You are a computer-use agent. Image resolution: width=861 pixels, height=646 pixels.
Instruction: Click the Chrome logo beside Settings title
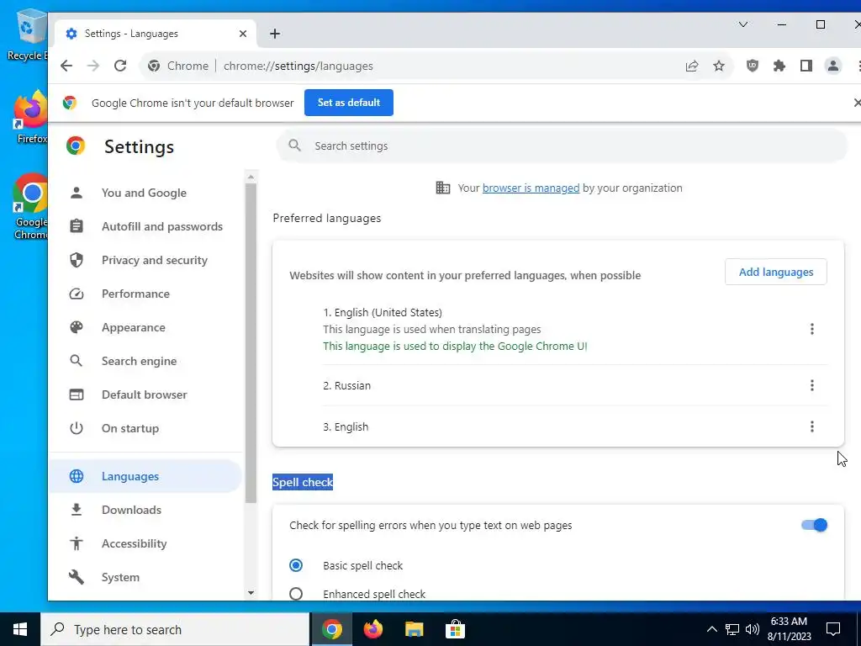coord(76,146)
